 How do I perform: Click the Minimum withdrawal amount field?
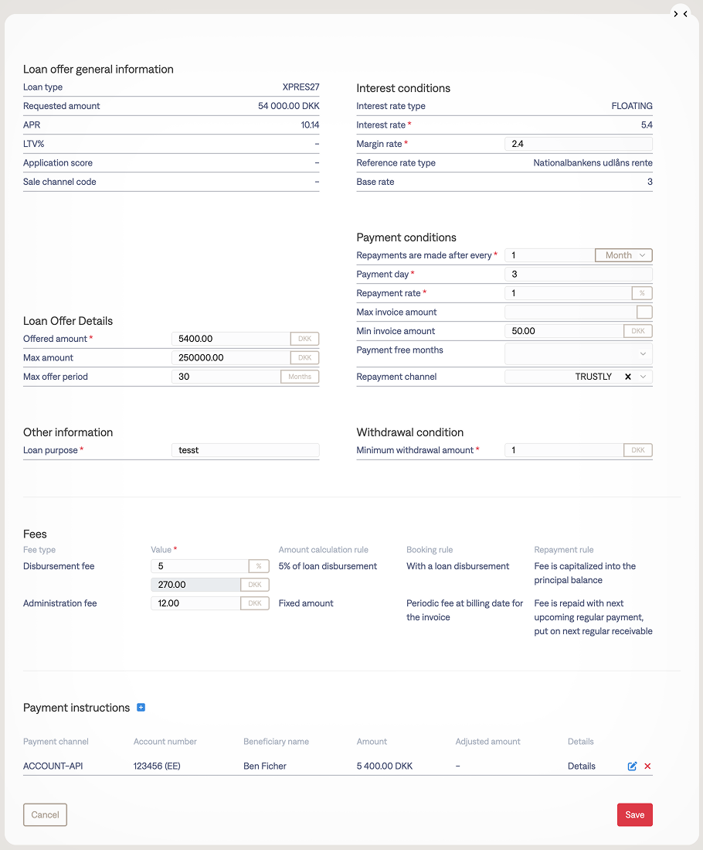click(563, 450)
